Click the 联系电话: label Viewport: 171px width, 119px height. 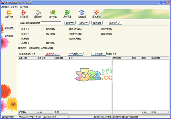(26, 39)
